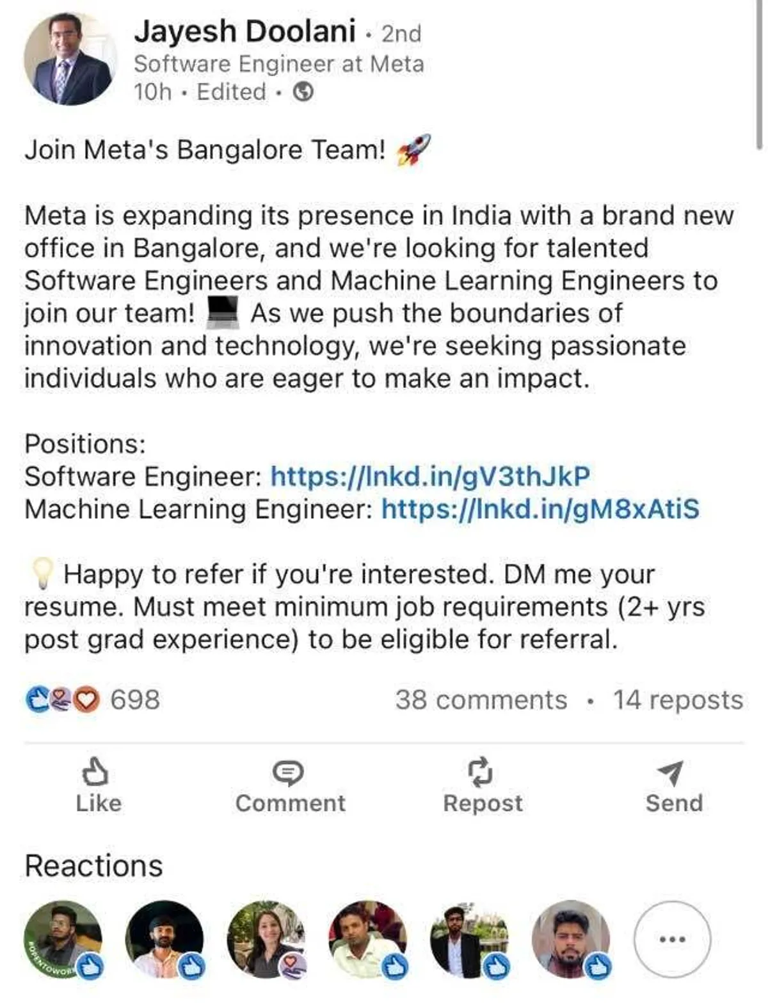This screenshot has height=1005, width=768.
Task: Open the Machine Learning Engineer lnkd.in link
Action: [540, 509]
